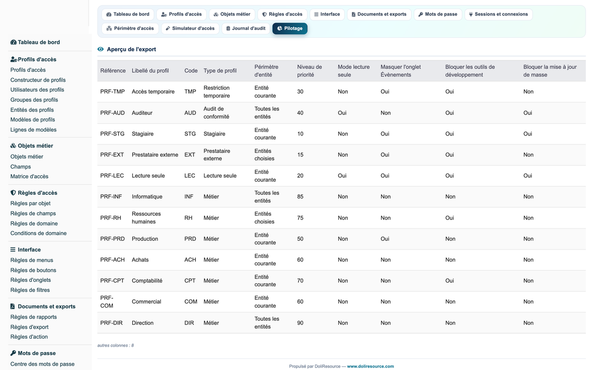The width and height of the screenshot is (597, 370).
Task: Open Règles de boutons link
Action: coord(33,270)
